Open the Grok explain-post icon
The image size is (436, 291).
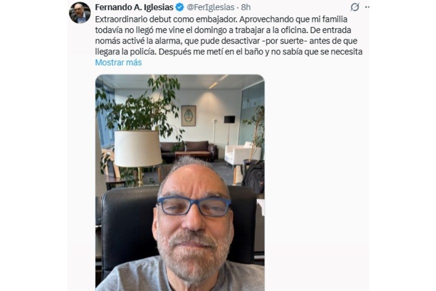point(355,7)
